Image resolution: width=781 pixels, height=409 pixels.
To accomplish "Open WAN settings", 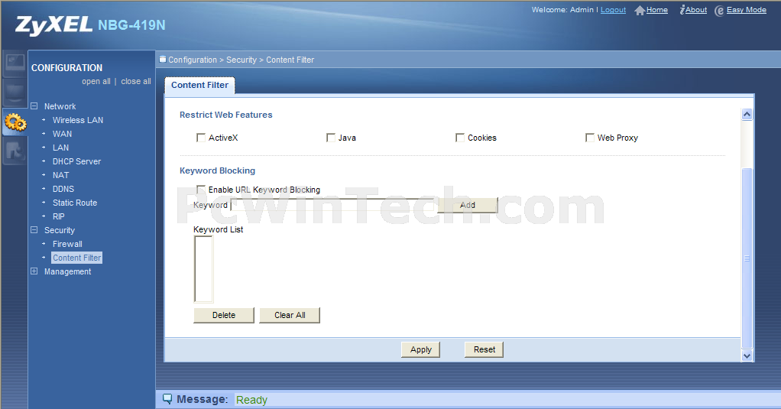I will point(62,134).
